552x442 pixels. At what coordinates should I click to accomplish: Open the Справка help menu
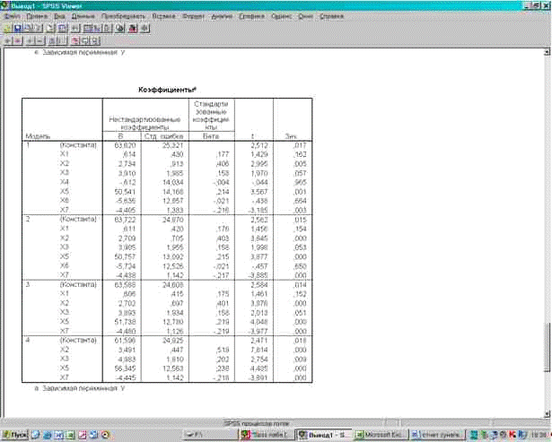(x=333, y=17)
